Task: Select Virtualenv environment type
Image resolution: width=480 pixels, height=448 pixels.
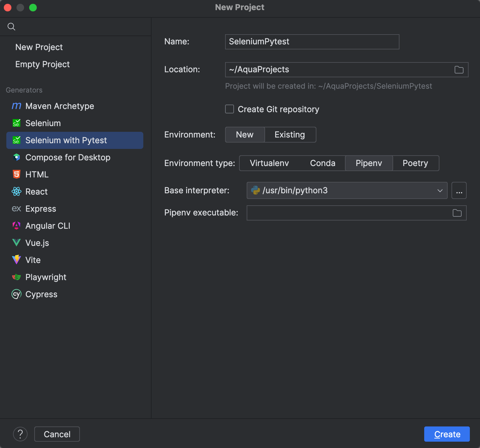Action: 269,163
